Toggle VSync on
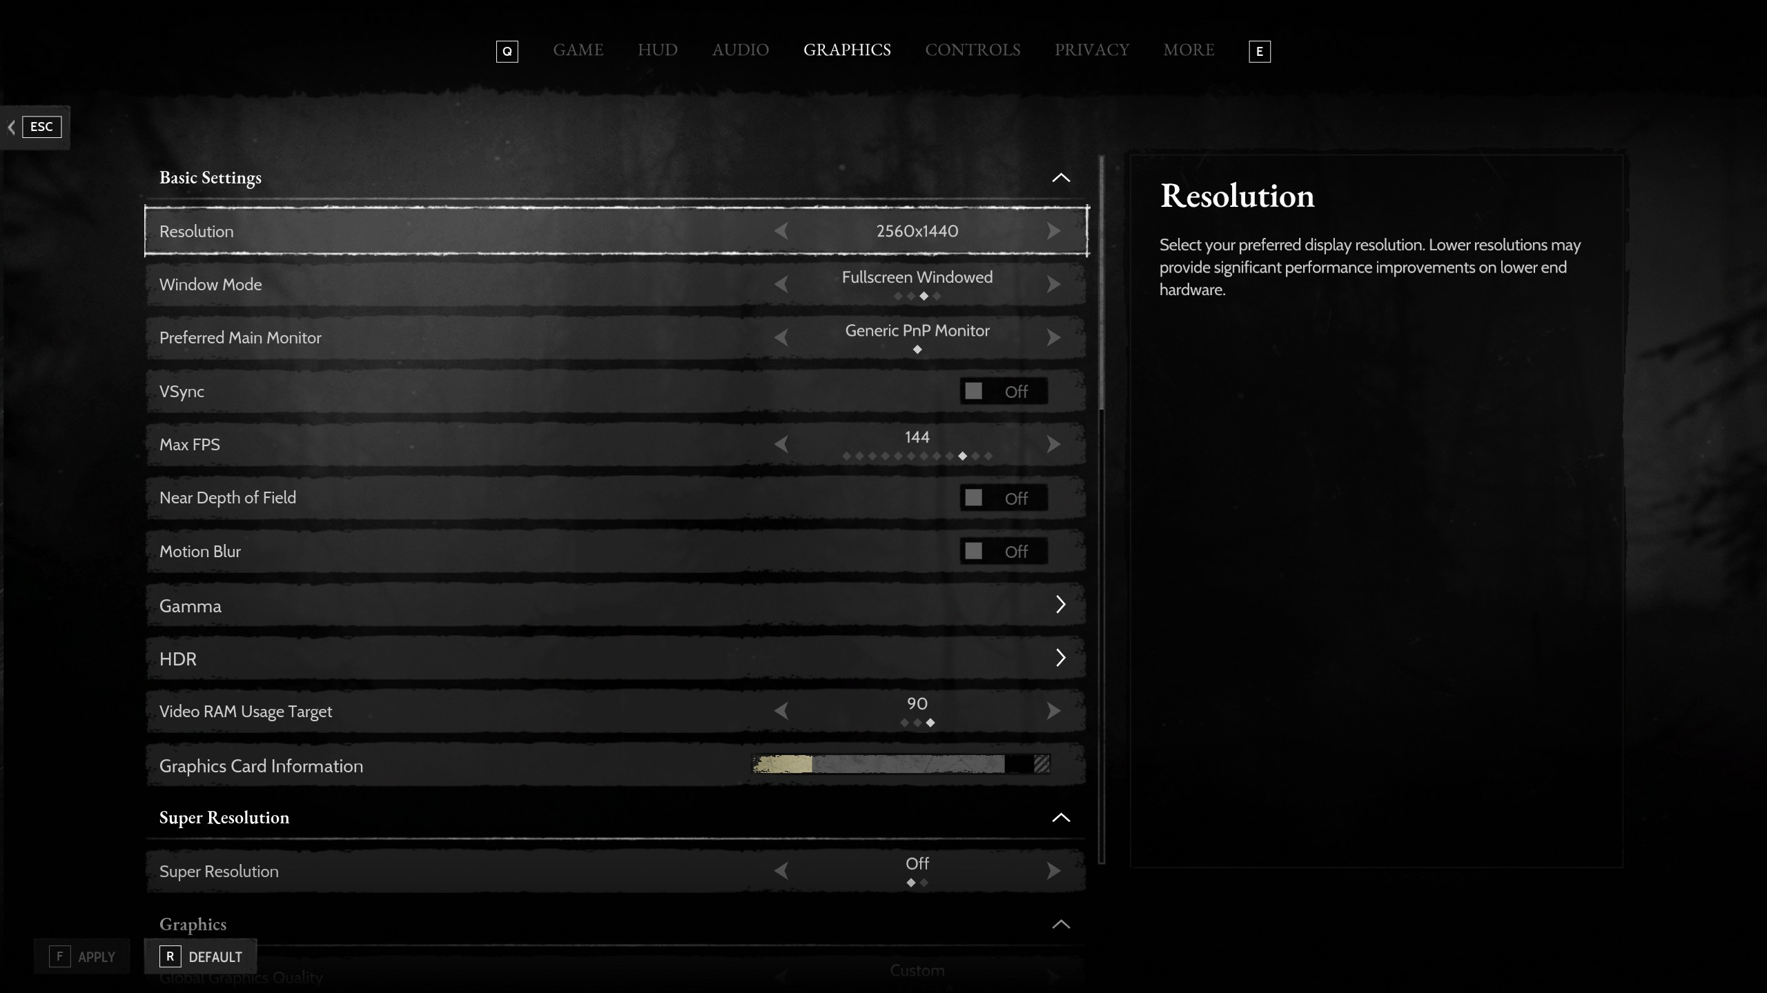The width and height of the screenshot is (1767, 993). pyautogui.click(x=1003, y=392)
